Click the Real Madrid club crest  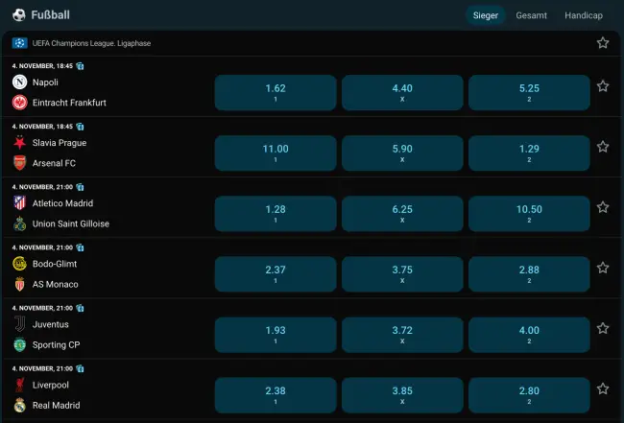coord(19,405)
